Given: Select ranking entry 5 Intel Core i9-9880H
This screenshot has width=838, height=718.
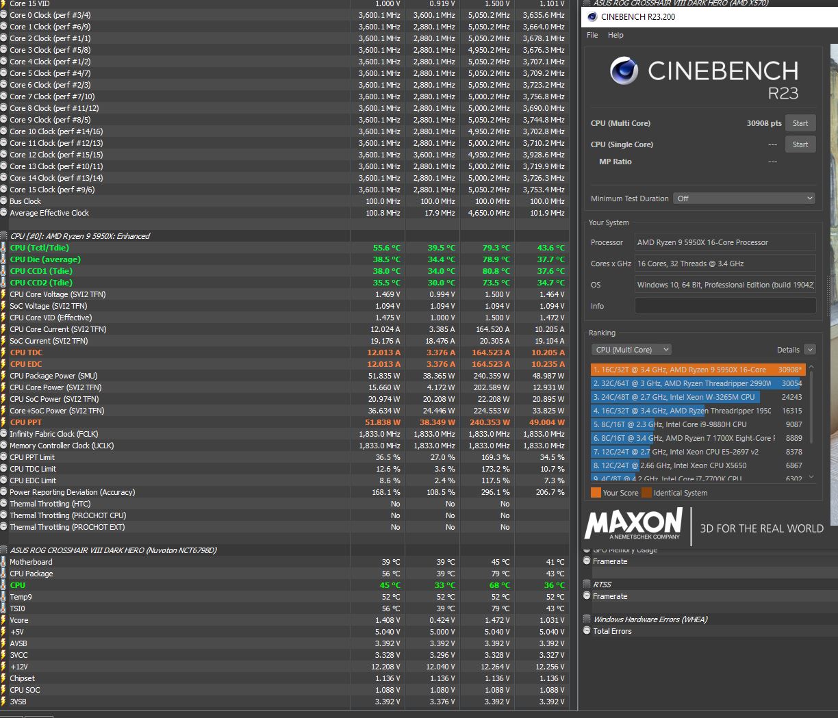Looking at the screenshot, I should pyautogui.click(x=698, y=424).
